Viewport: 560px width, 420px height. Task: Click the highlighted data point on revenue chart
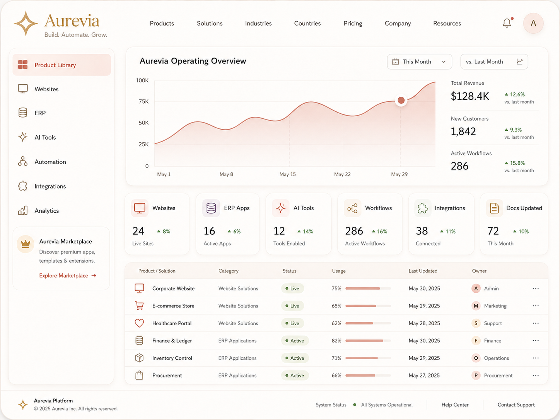tap(401, 101)
